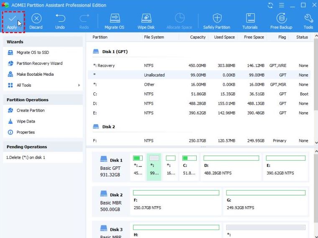The height and width of the screenshot is (238, 318).
Task: Sort by Free Space column header
Action: tap(254, 37)
